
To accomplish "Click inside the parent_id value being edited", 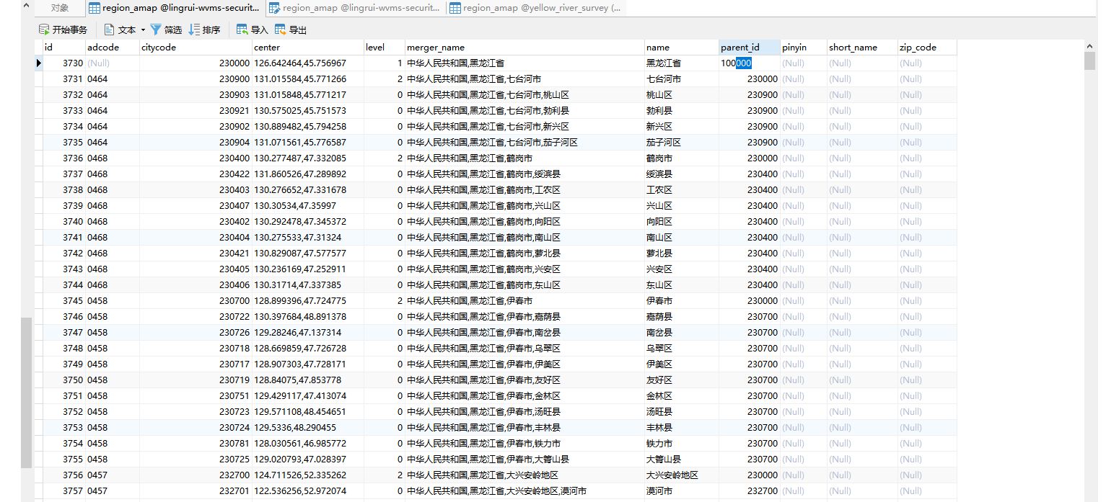I will click(737, 63).
